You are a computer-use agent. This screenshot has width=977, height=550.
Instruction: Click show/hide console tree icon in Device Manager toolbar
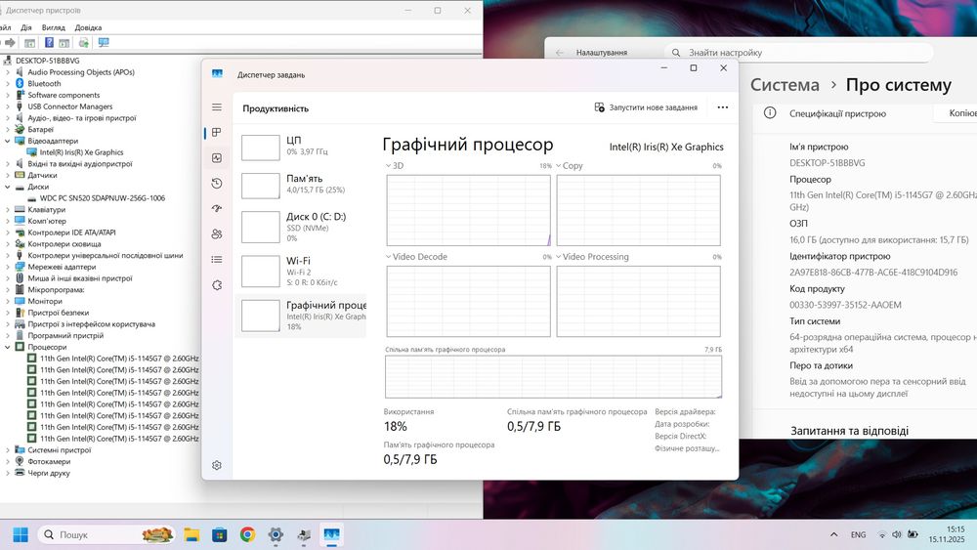tap(29, 42)
